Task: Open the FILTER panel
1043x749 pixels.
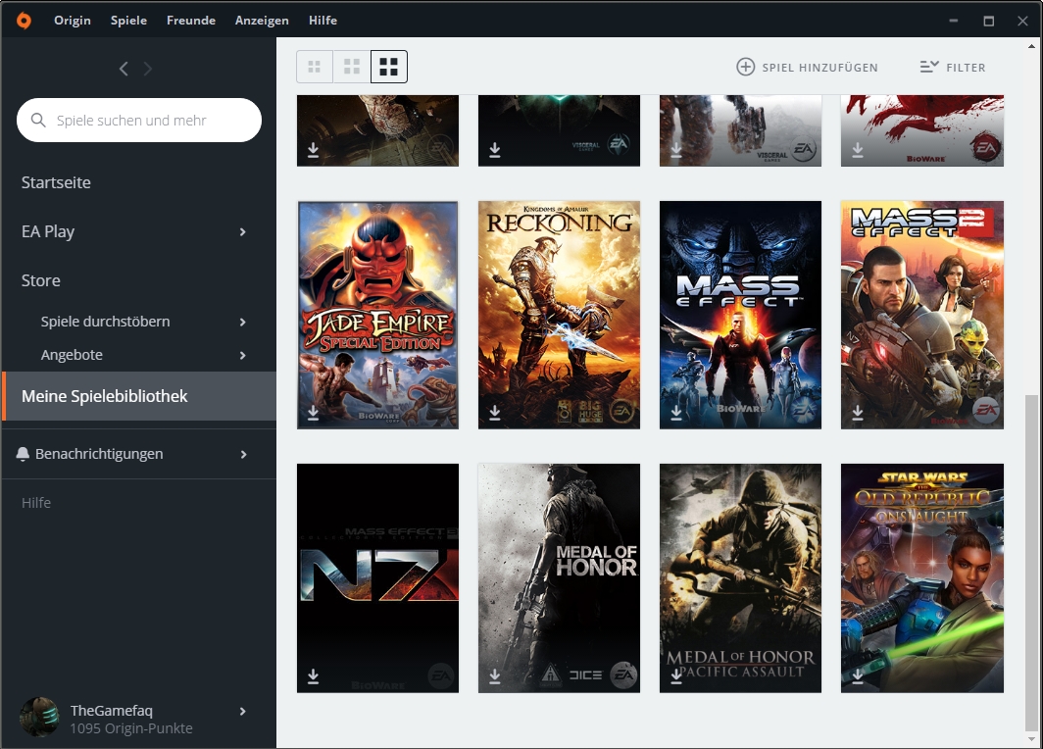Action: 953,68
